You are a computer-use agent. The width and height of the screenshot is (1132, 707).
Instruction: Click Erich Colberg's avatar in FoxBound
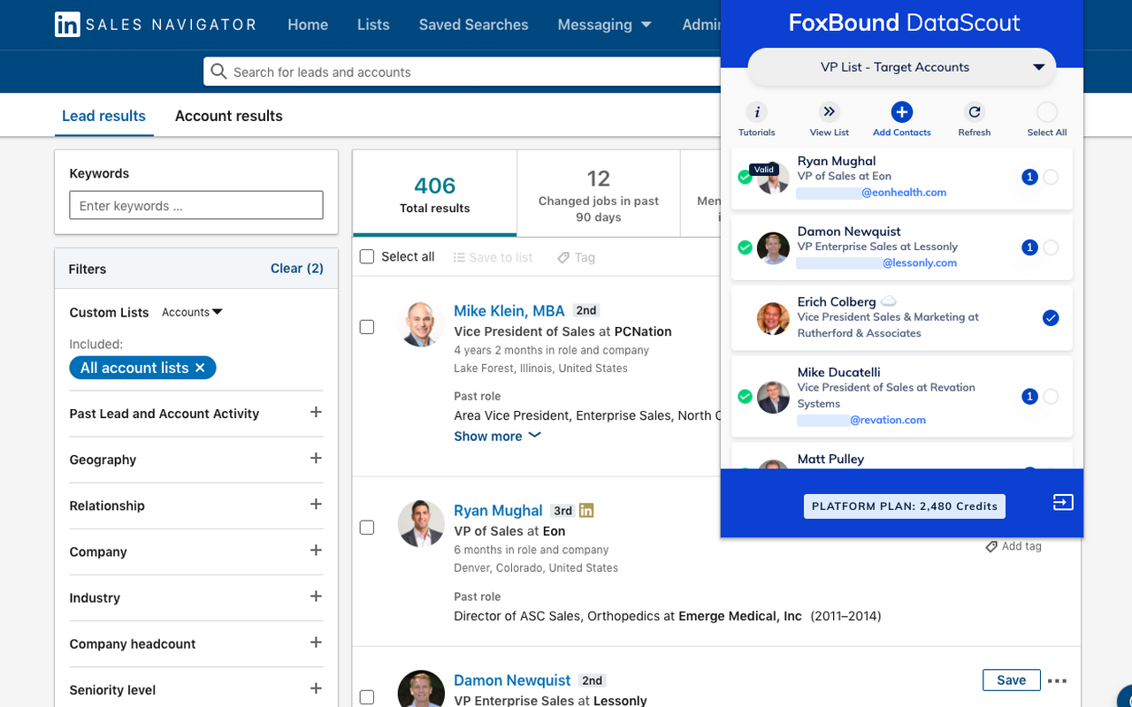coord(773,318)
